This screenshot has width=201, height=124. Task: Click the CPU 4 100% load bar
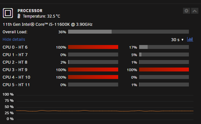point(93,77)
